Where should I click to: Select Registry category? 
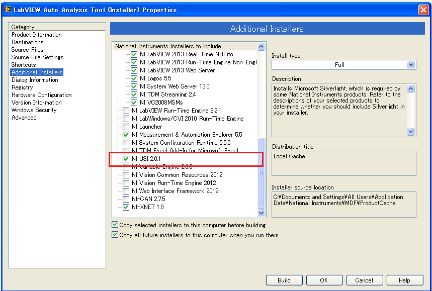(x=22, y=87)
